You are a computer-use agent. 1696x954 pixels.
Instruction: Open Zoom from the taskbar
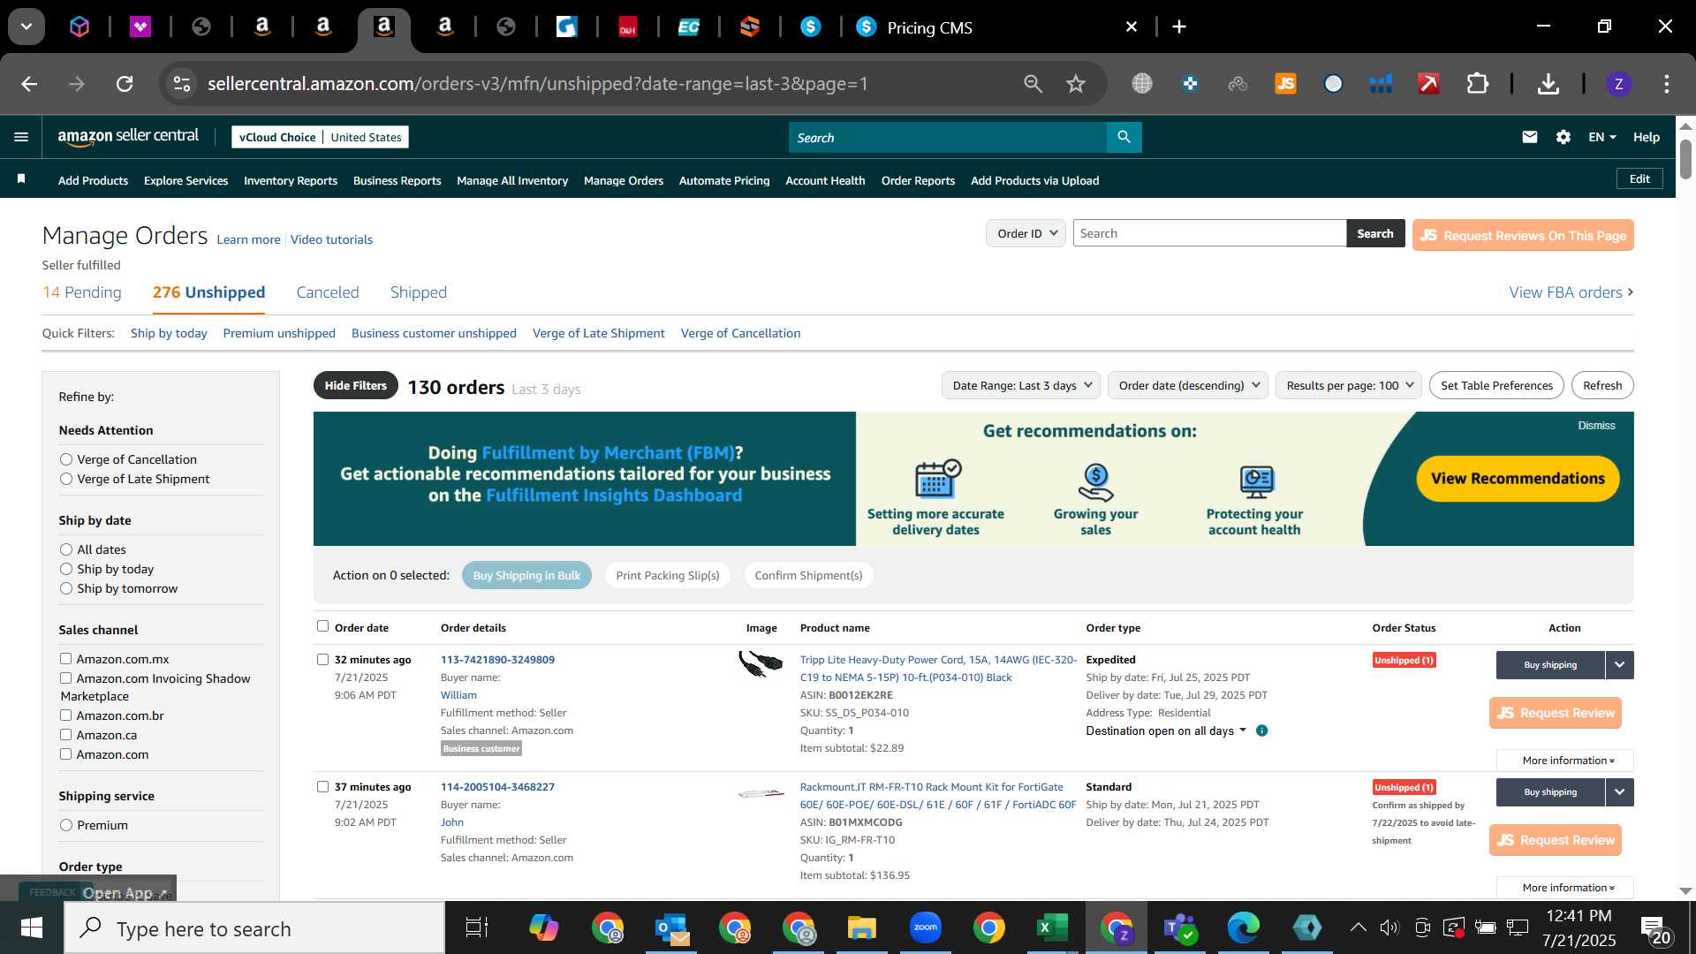click(926, 927)
